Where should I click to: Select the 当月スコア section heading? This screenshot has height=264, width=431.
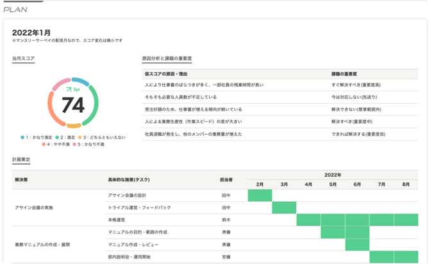point(22,58)
